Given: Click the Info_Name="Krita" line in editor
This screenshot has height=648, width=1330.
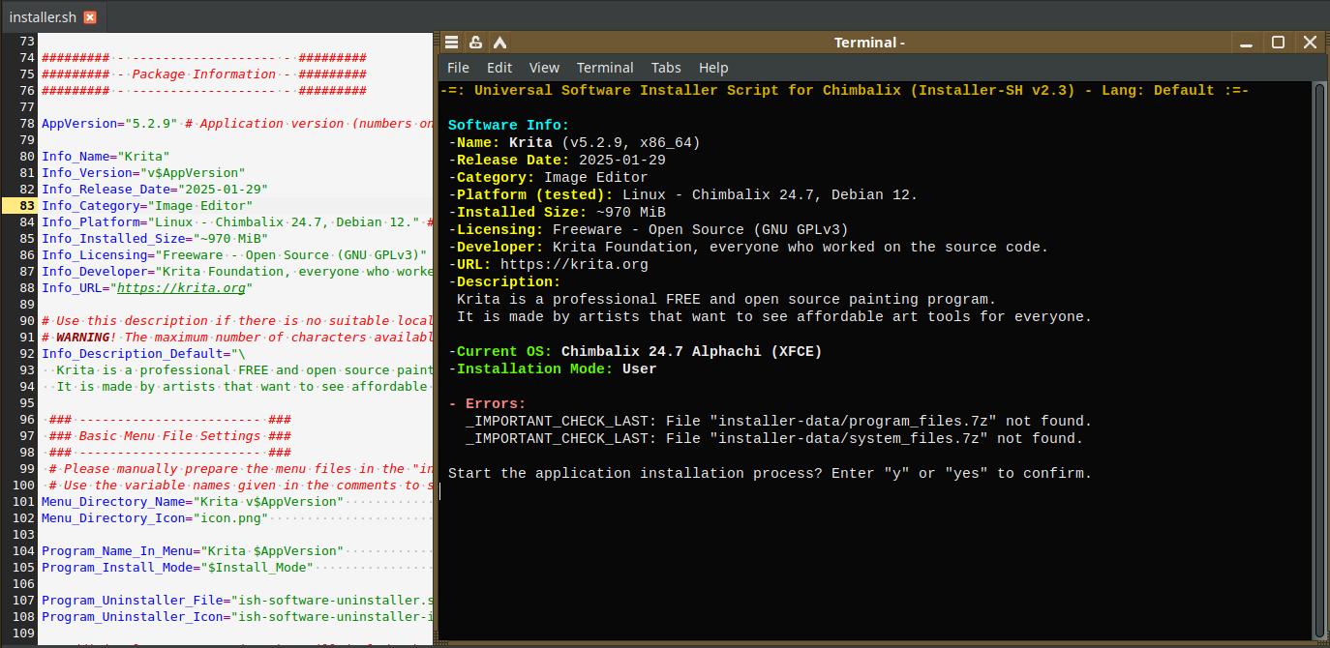Looking at the screenshot, I should 106,157.
